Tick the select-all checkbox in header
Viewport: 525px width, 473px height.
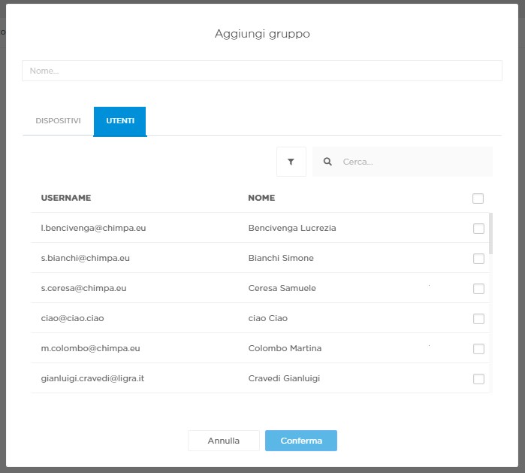pyautogui.click(x=478, y=198)
